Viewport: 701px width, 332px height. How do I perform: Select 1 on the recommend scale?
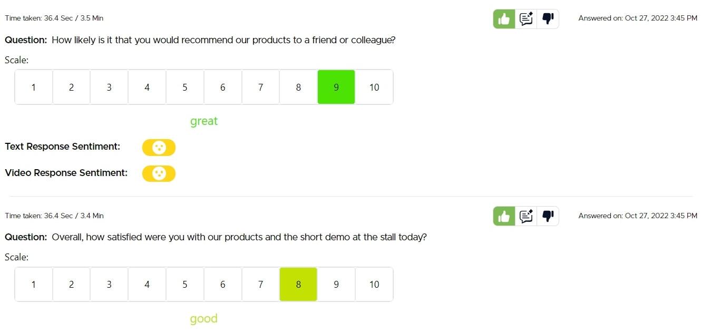click(34, 87)
